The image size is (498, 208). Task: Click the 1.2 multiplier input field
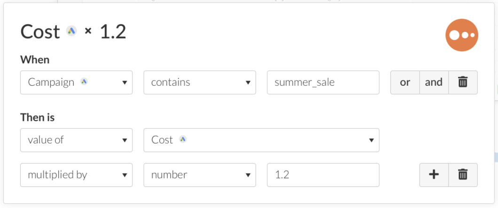pyautogui.click(x=323, y=175)
